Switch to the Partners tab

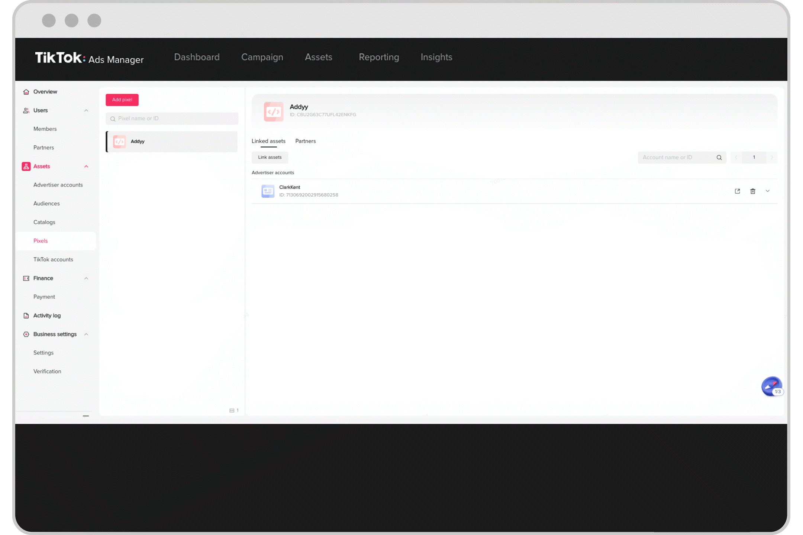(x=305, y=141)
